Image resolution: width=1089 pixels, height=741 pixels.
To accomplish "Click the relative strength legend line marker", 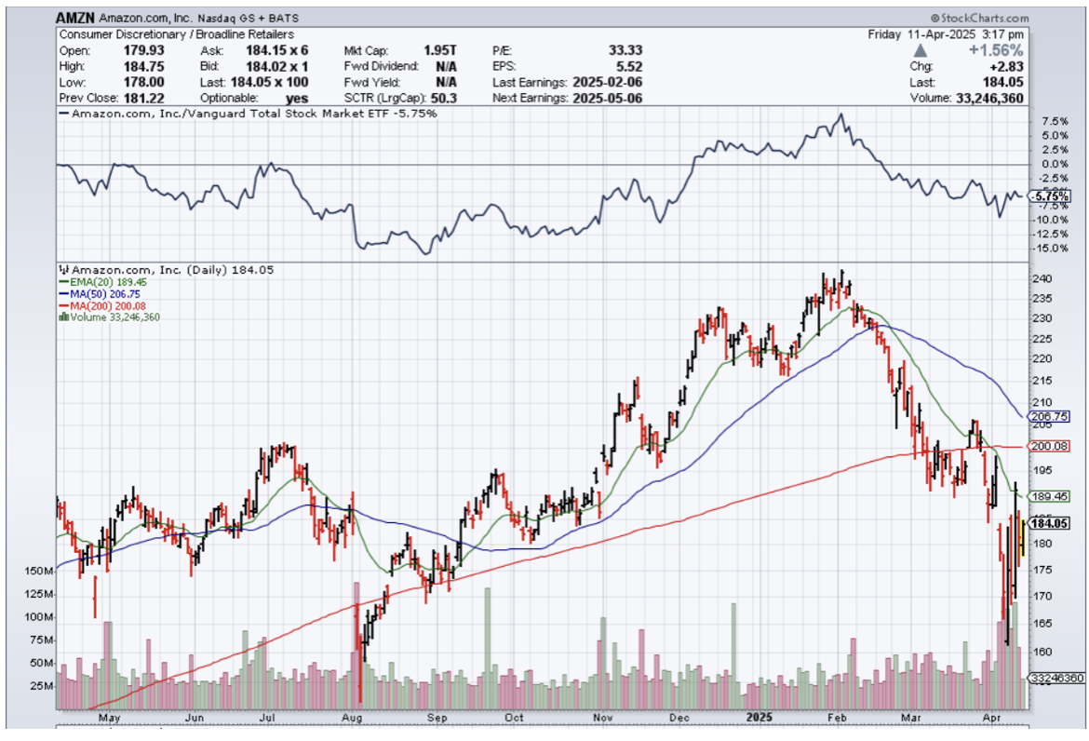I will (x=63, y=114).
